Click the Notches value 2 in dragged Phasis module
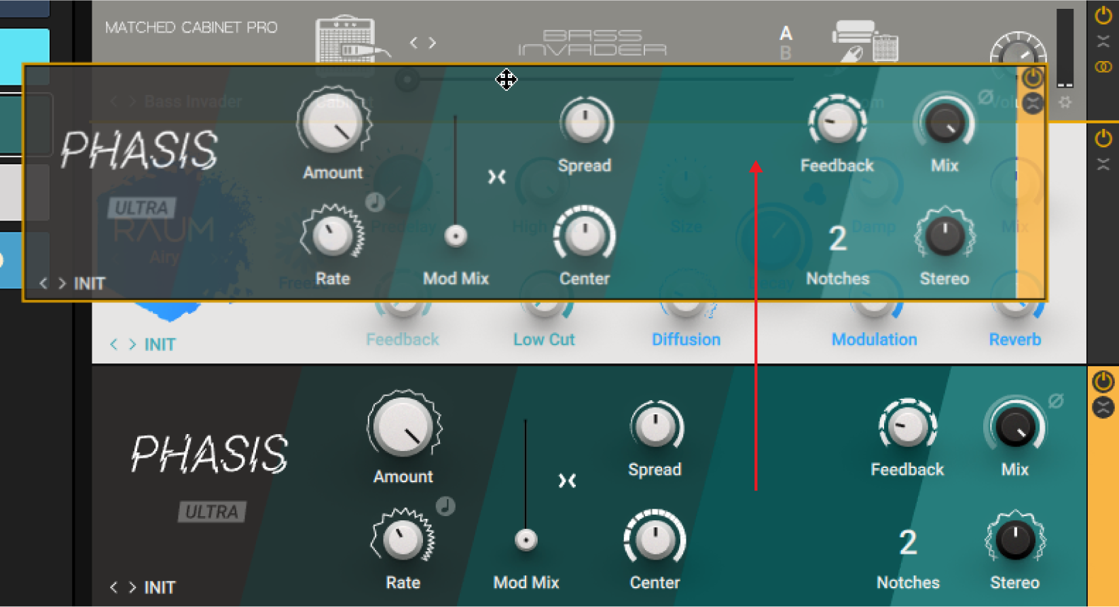Screen dimensions: 1119x607 click(837, 239)
